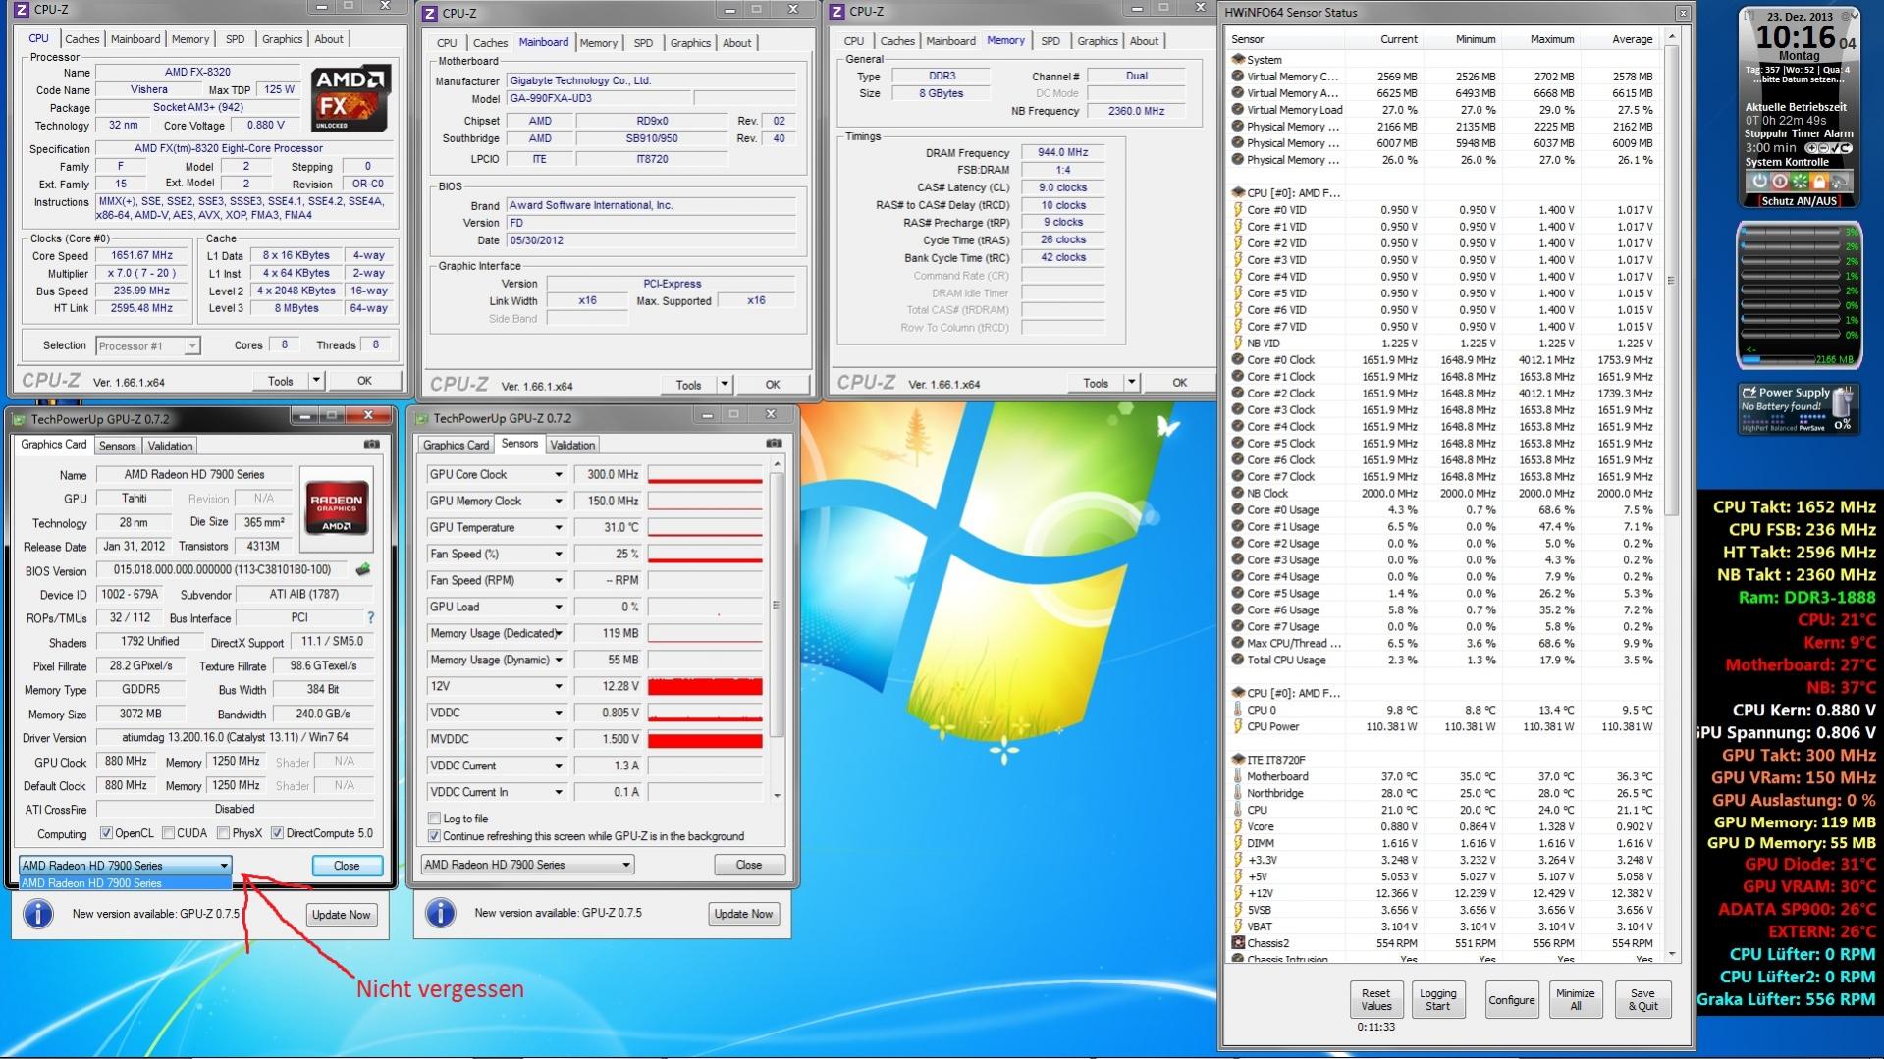Take a screenshot with the camera icon in the GPU-Z Graphics Card window
1884x1059 pixels.
pyautogui.click(x=371, y=444)
